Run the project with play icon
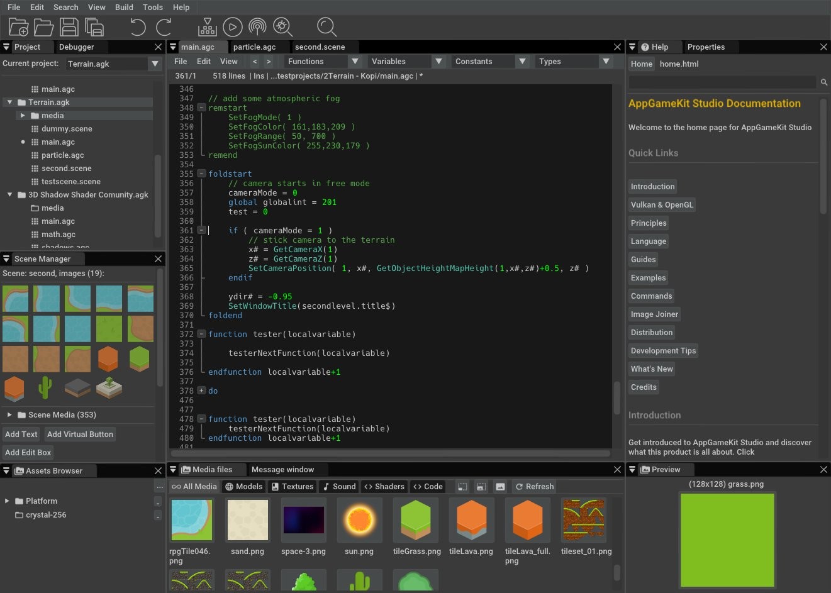The height and width of the screenshot is (593, 831). pos(232,27)
